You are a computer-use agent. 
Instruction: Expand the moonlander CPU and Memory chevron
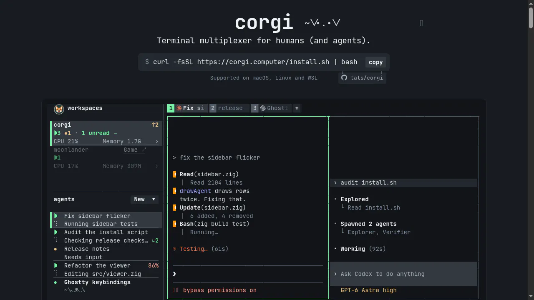[157, 166]
